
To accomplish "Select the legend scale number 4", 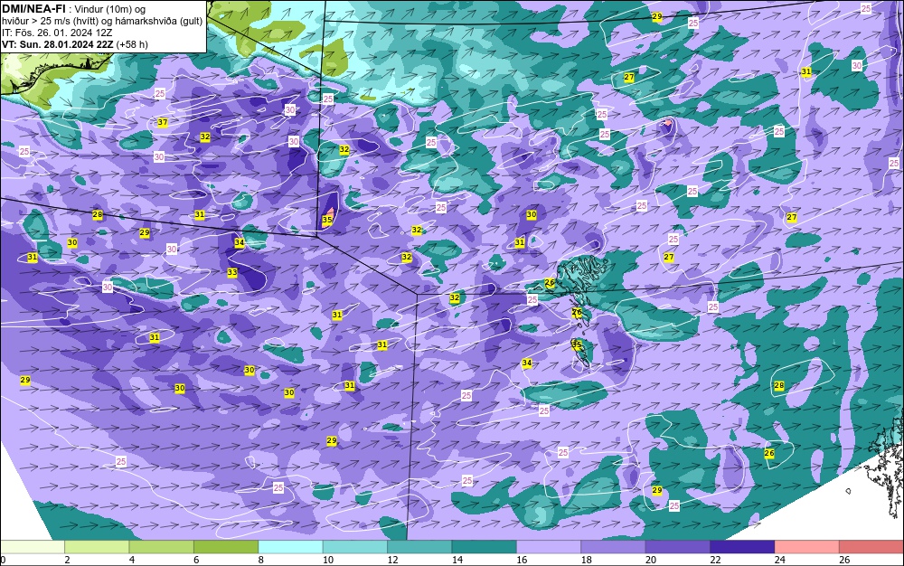I will (132, 560).
